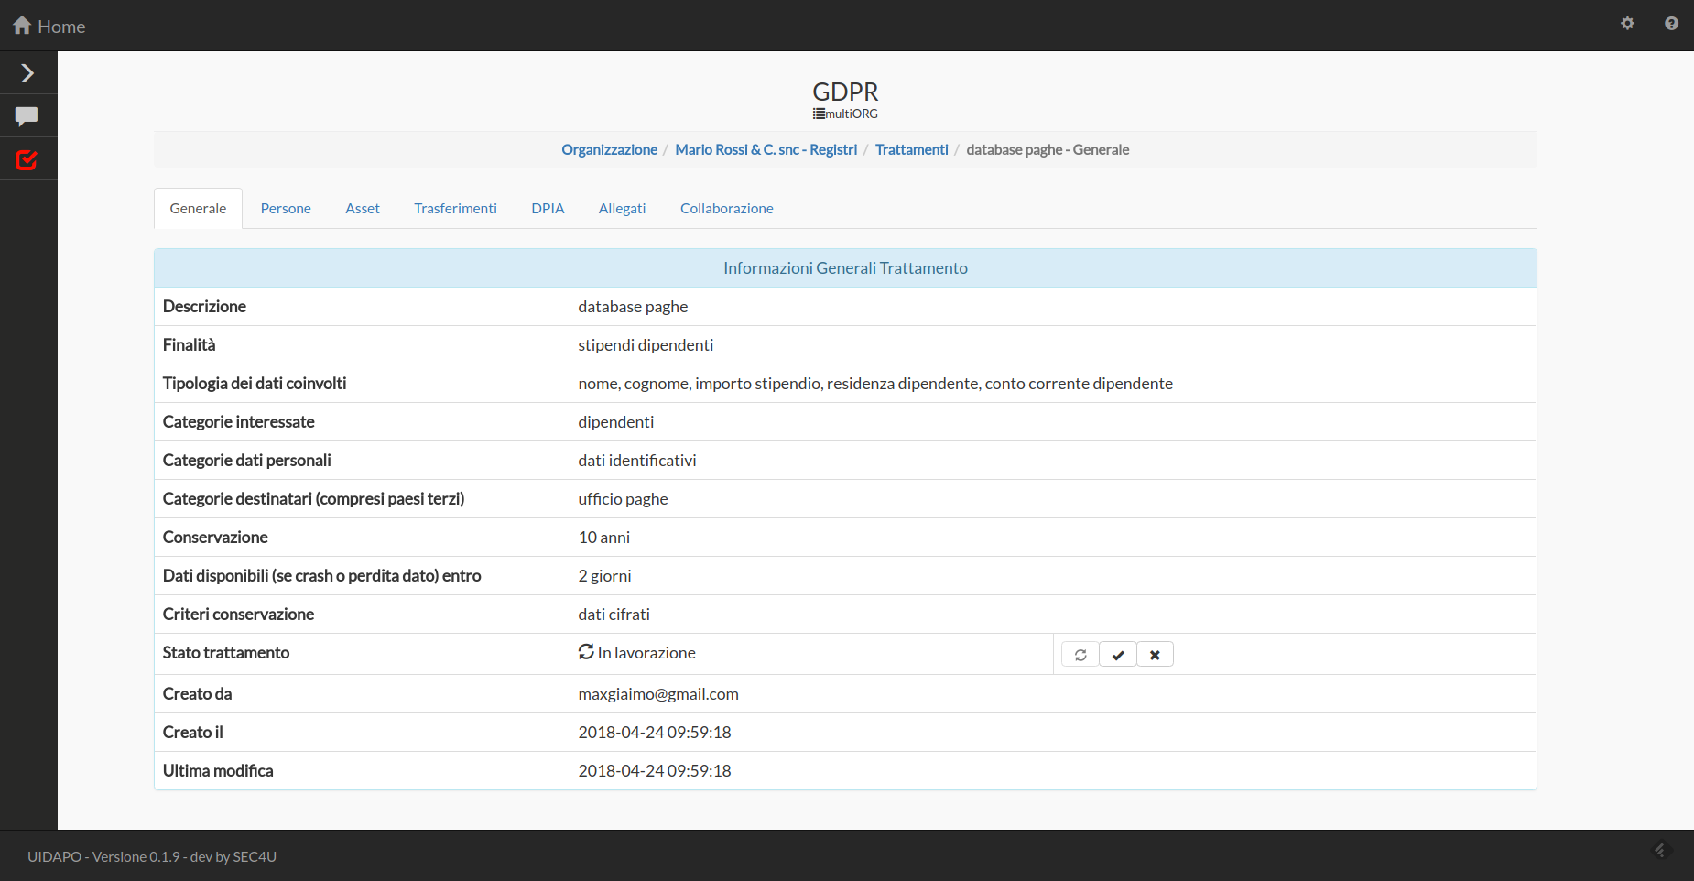
Task: Open the Allegati tab
Action: click(x=622, y=209)
